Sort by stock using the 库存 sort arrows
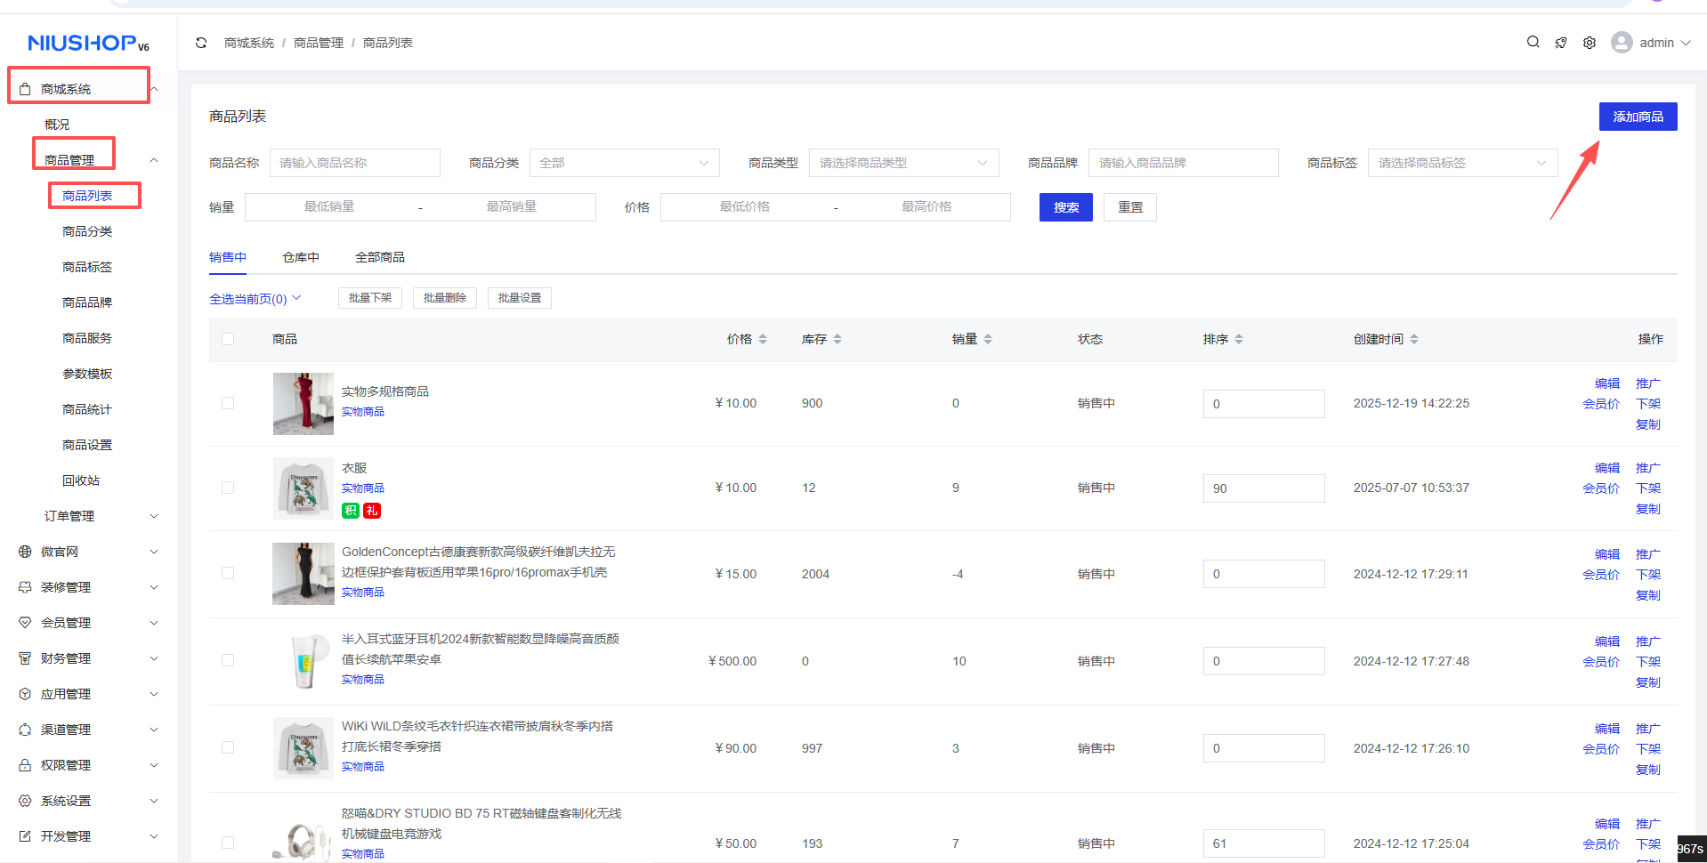1707x863 pixels. coord(837,339)
